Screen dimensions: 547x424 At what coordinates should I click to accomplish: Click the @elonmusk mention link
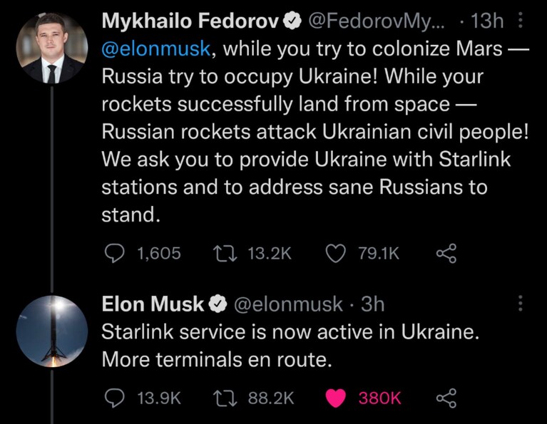pos(156,49)
